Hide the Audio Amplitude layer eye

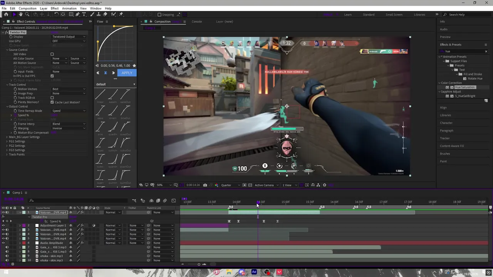pos(3,243)
